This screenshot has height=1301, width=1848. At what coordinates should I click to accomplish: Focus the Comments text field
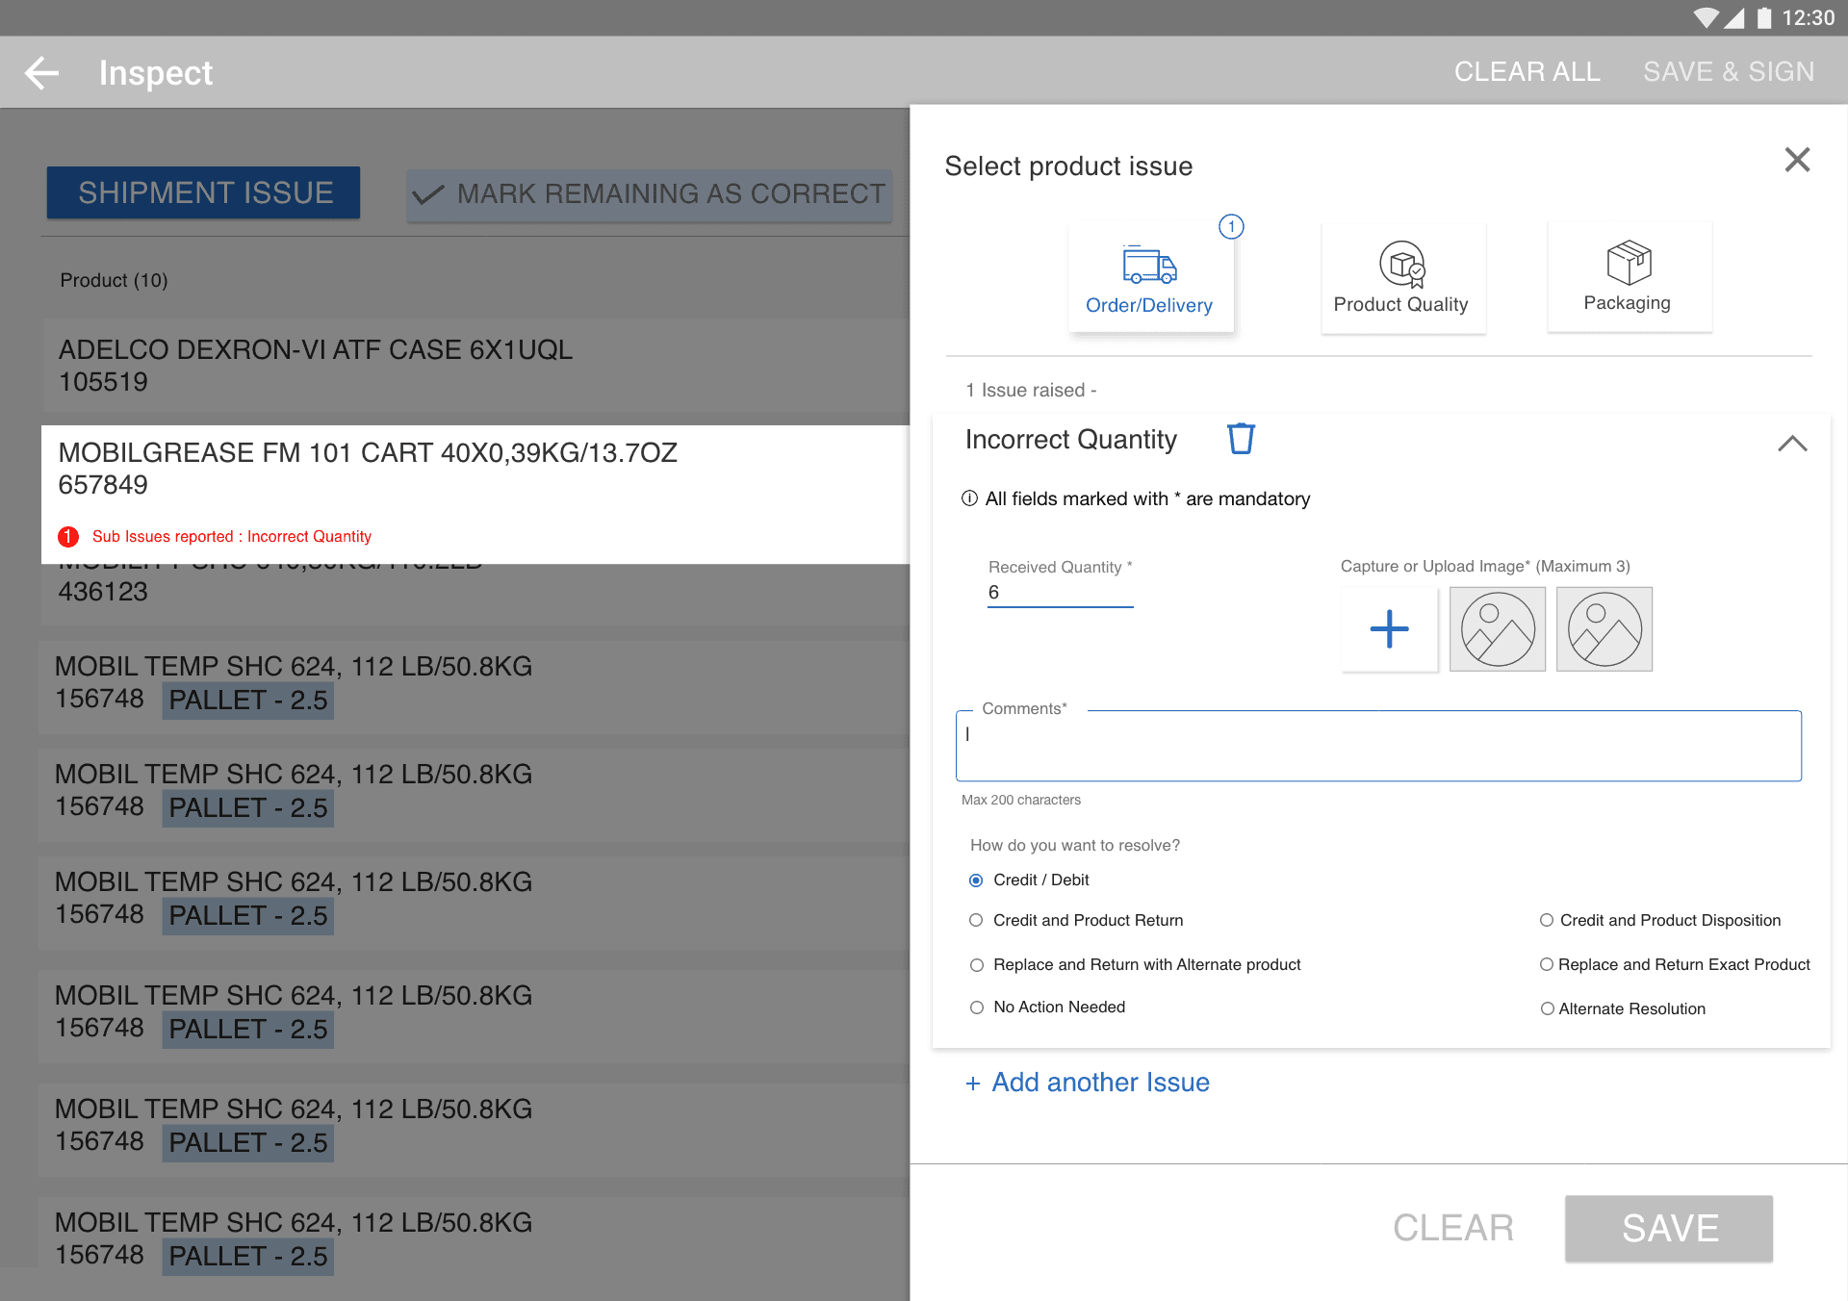click(x=1377, y=747)
